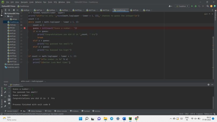Screen dimensions: 217x122
Task: Open Run panel gear settings
Action: point(208,85)
